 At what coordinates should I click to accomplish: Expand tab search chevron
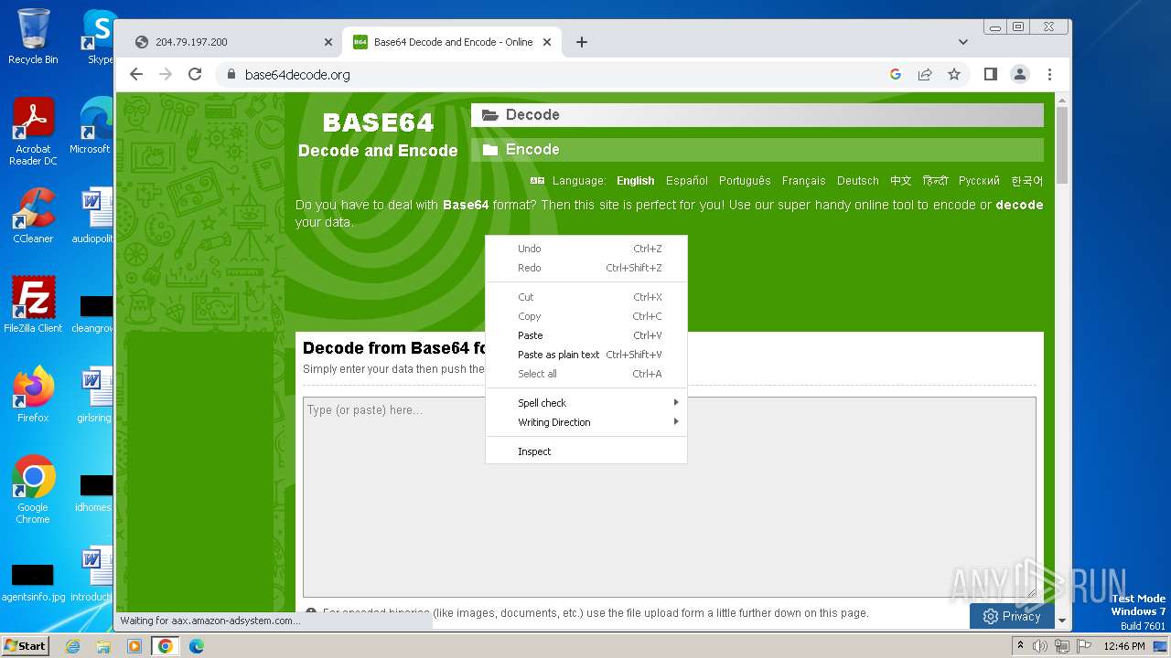[962, 42]
